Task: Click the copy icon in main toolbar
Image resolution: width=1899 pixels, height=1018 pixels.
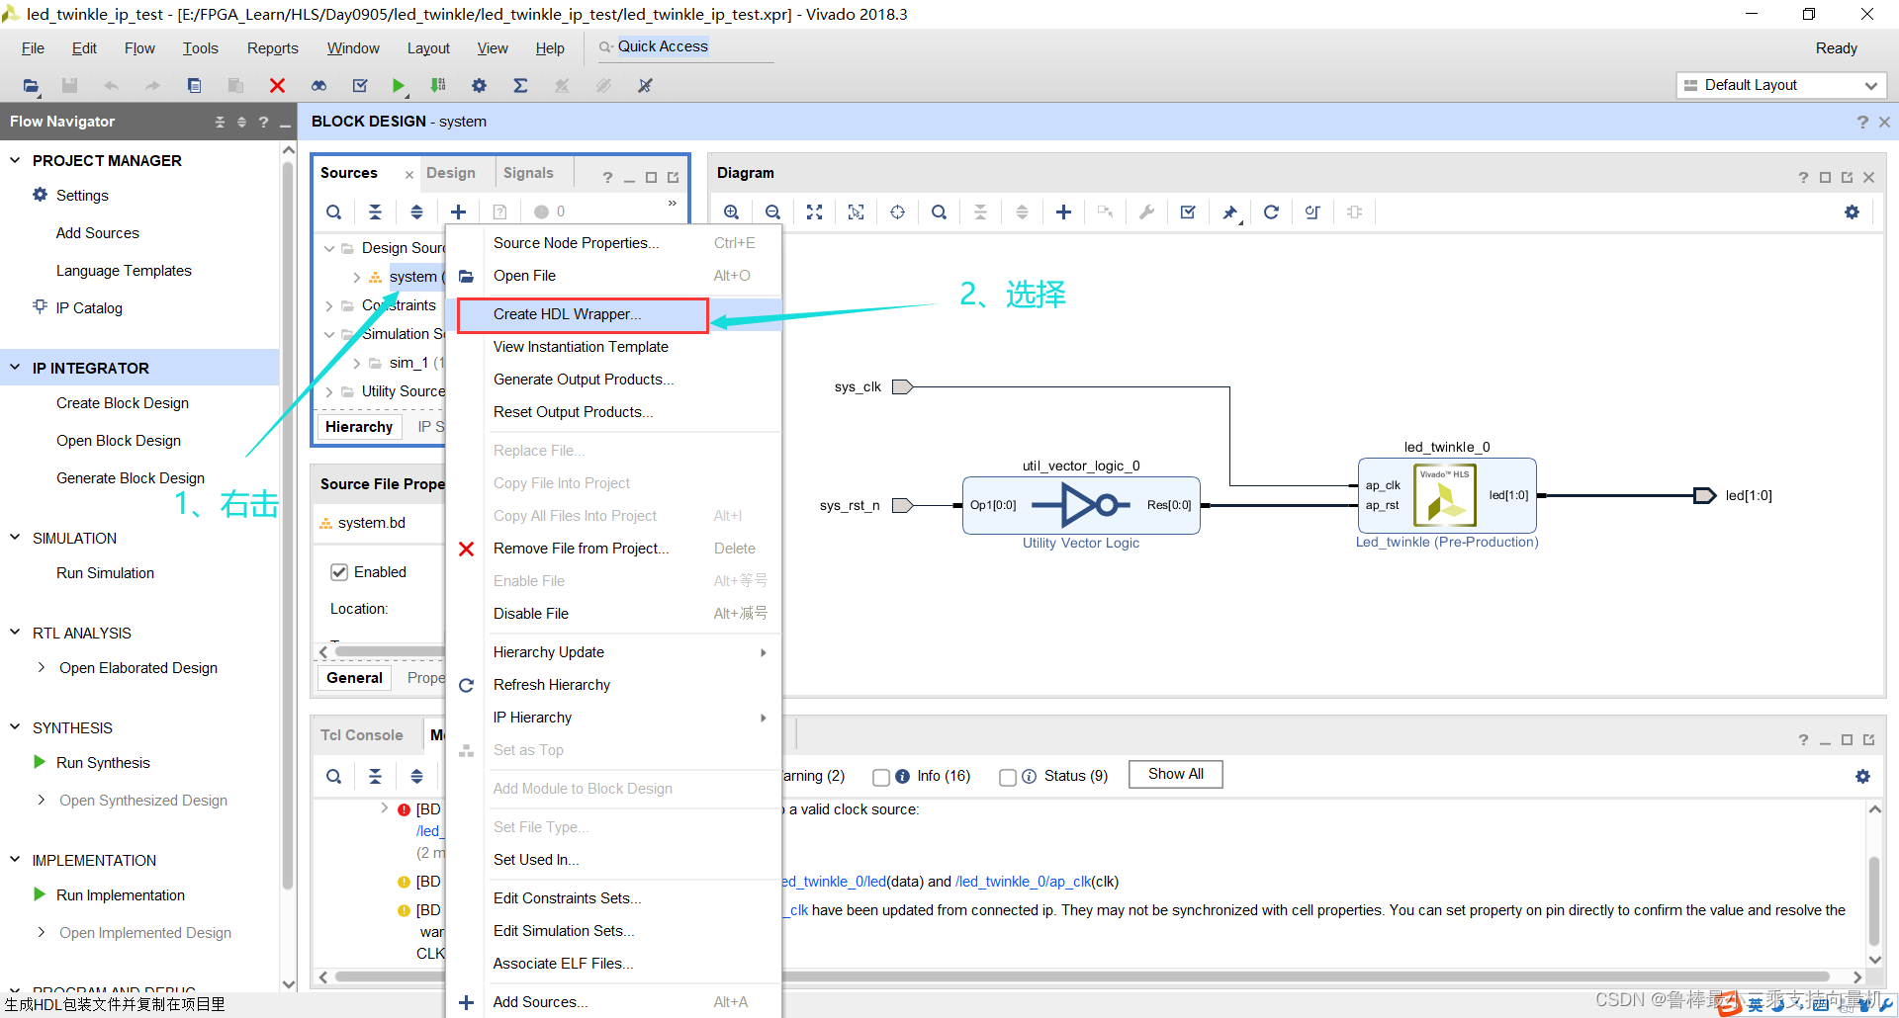Action: pyautogui.click(x=194, y=86)
